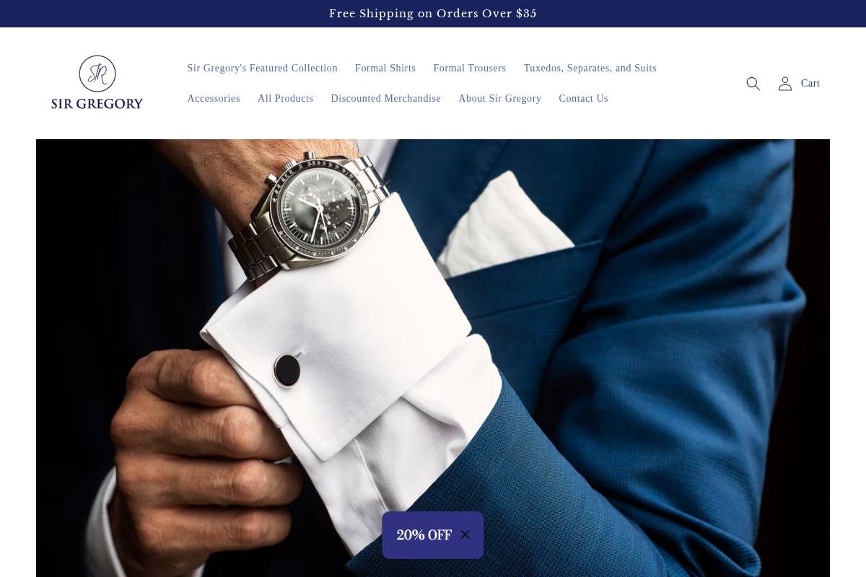Screen dimensions: 866x577
Task: Visit About Sir Gregory
Action: point(499,98)
